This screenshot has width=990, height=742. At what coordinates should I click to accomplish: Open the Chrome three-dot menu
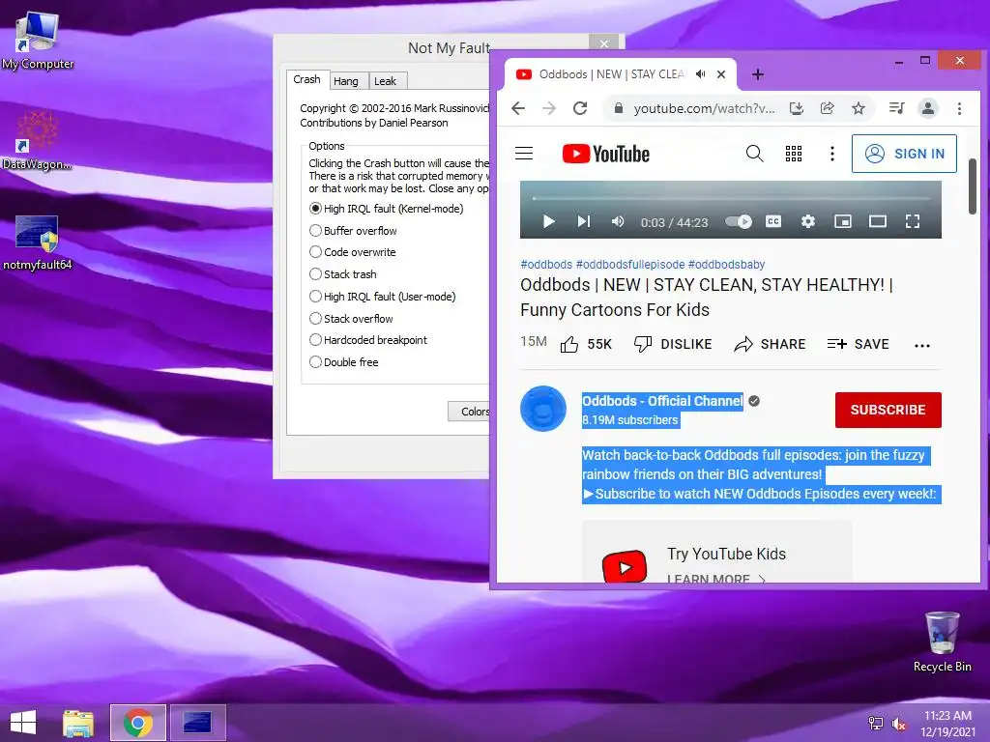(x=959, y=108)
